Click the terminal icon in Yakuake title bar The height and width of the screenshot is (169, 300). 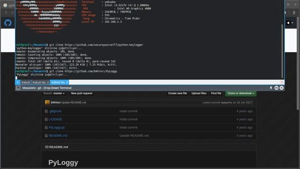[18, 88]
